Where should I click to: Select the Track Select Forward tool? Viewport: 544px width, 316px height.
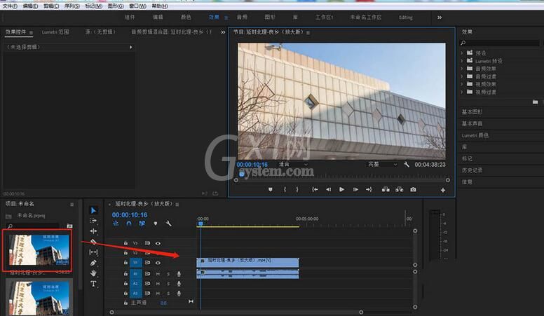point(93,221)
